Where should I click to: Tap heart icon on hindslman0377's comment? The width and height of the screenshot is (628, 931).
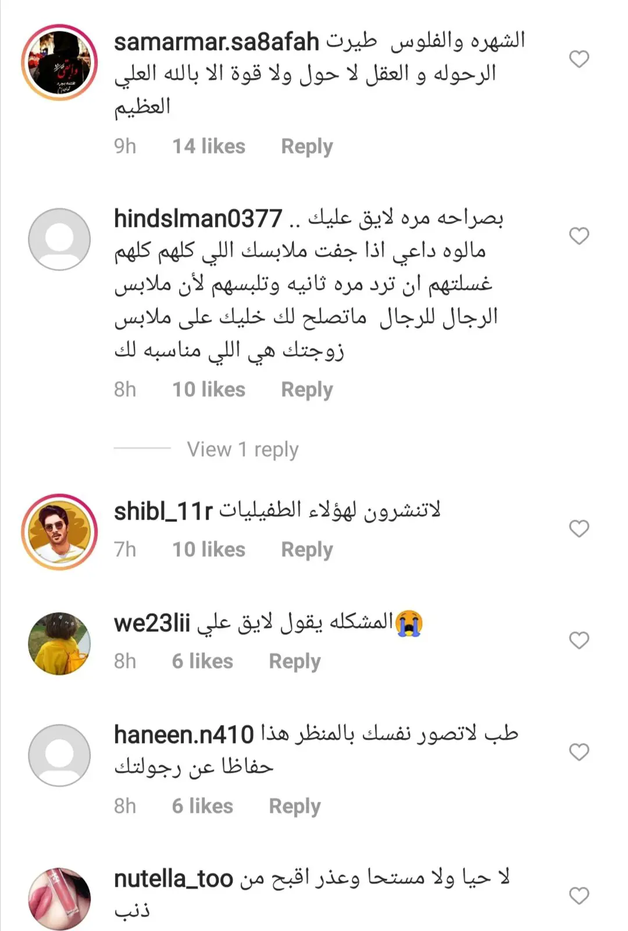click(x=579, y=236)
